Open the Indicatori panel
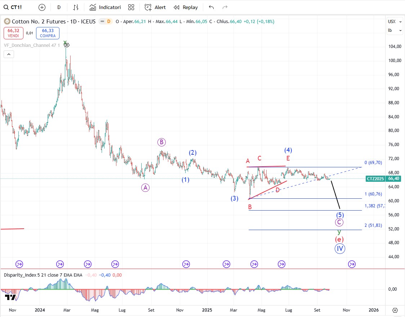Screen dimensions: 405x317 click(105, 7)
